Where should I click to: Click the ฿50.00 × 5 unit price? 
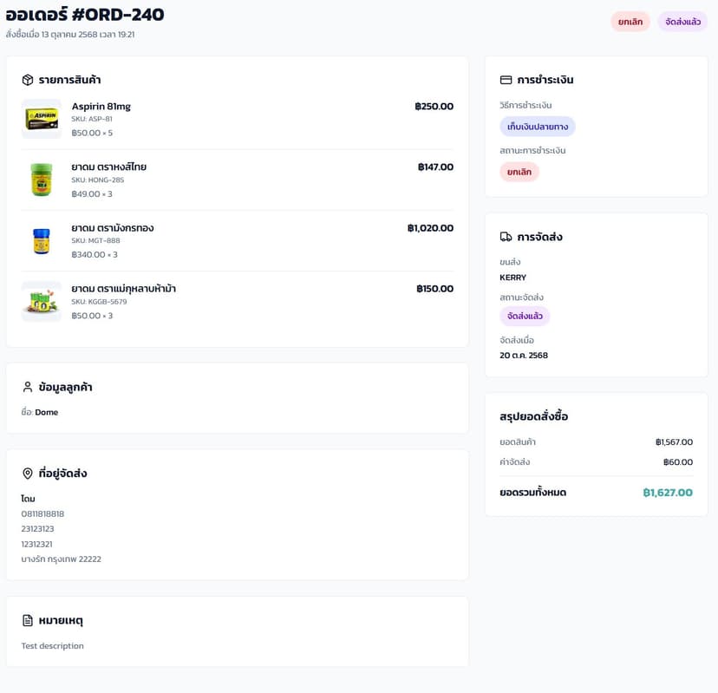coord(92,133)
